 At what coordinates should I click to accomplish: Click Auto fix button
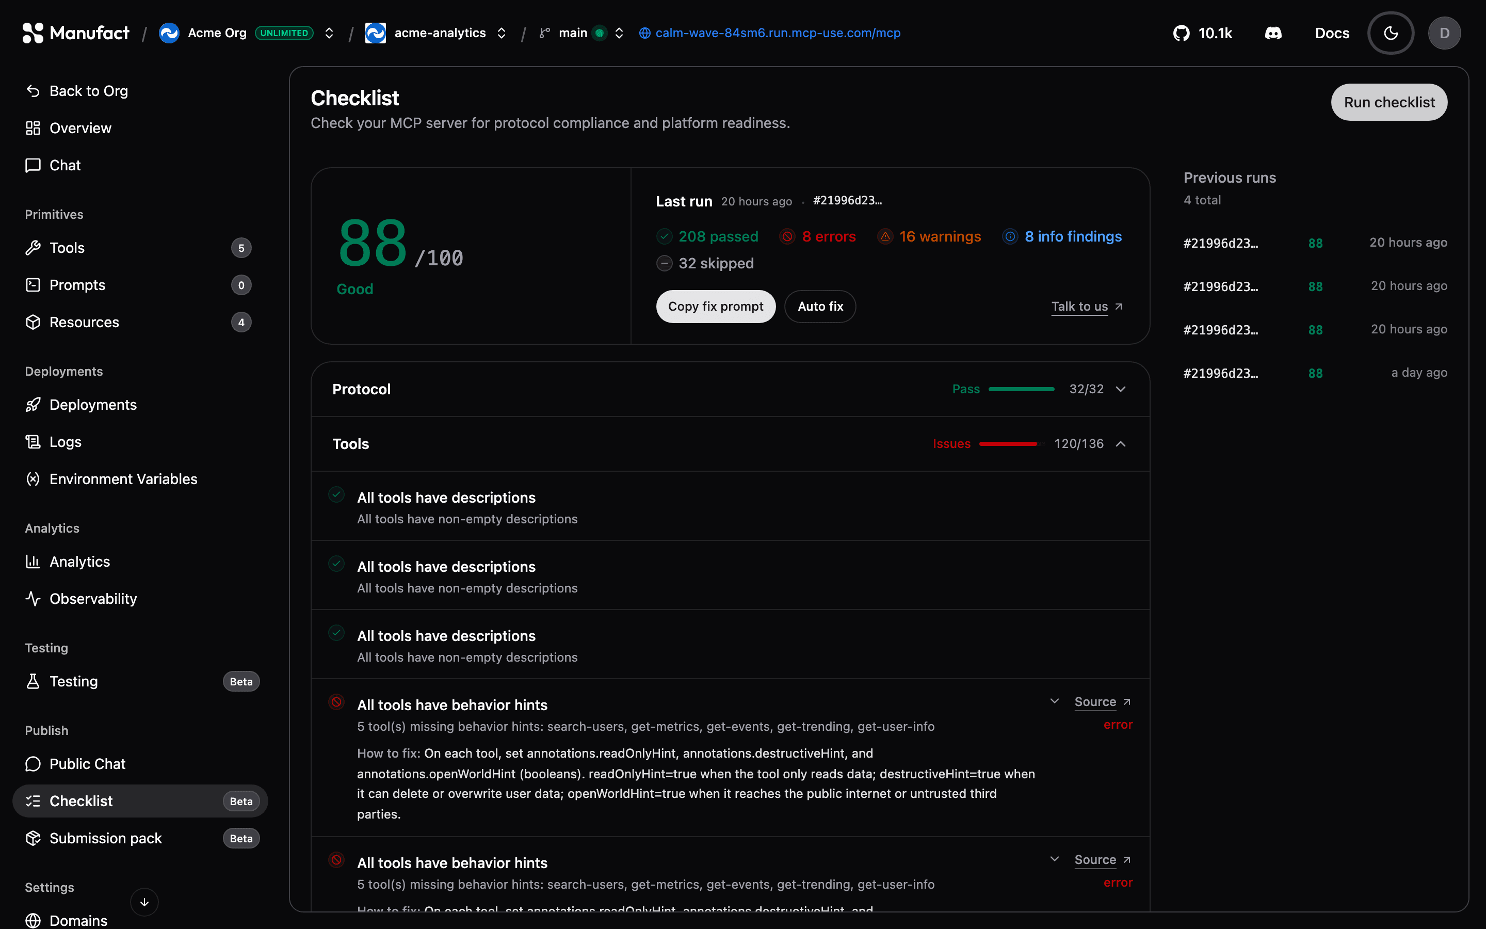(820, 307)
